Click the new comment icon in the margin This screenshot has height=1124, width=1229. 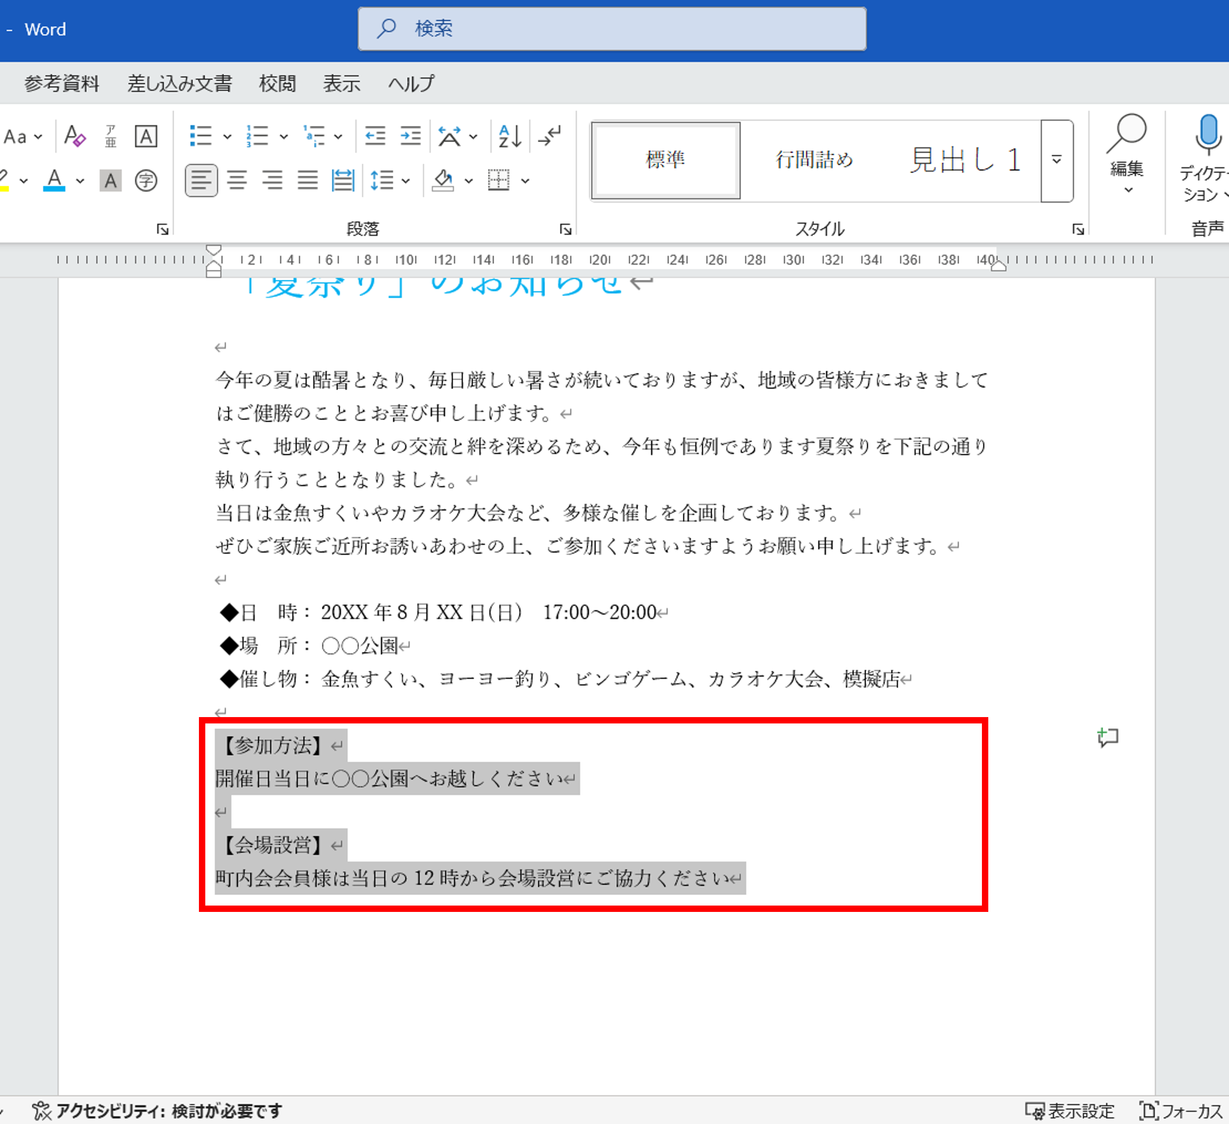click(x=1107, y=738)
